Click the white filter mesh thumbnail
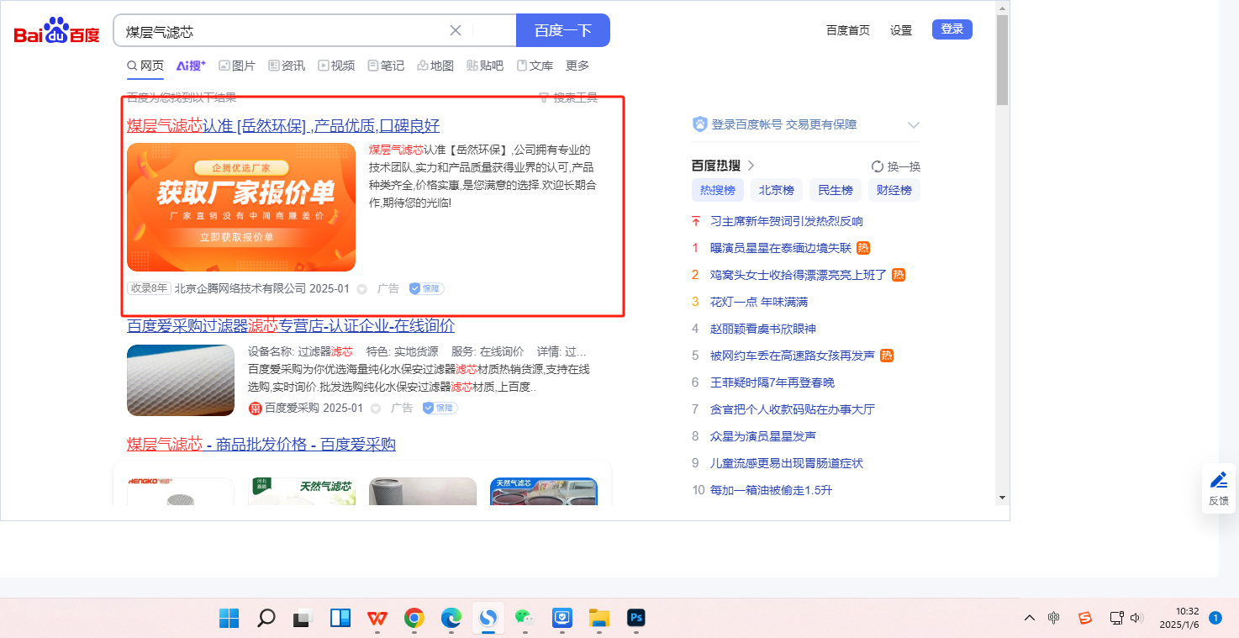1239x638 pixels. tap(181, 380)
